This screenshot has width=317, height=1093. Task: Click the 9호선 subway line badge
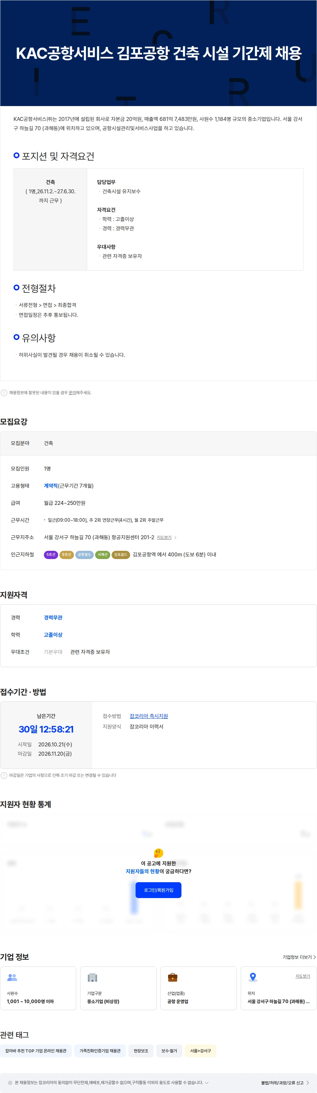pos(66,554)
